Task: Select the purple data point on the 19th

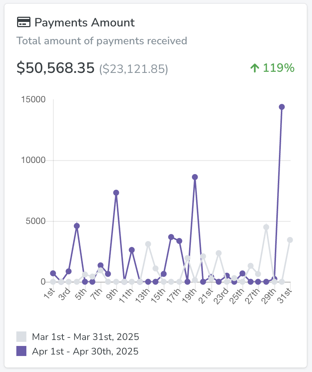Action: click(195, 177)
